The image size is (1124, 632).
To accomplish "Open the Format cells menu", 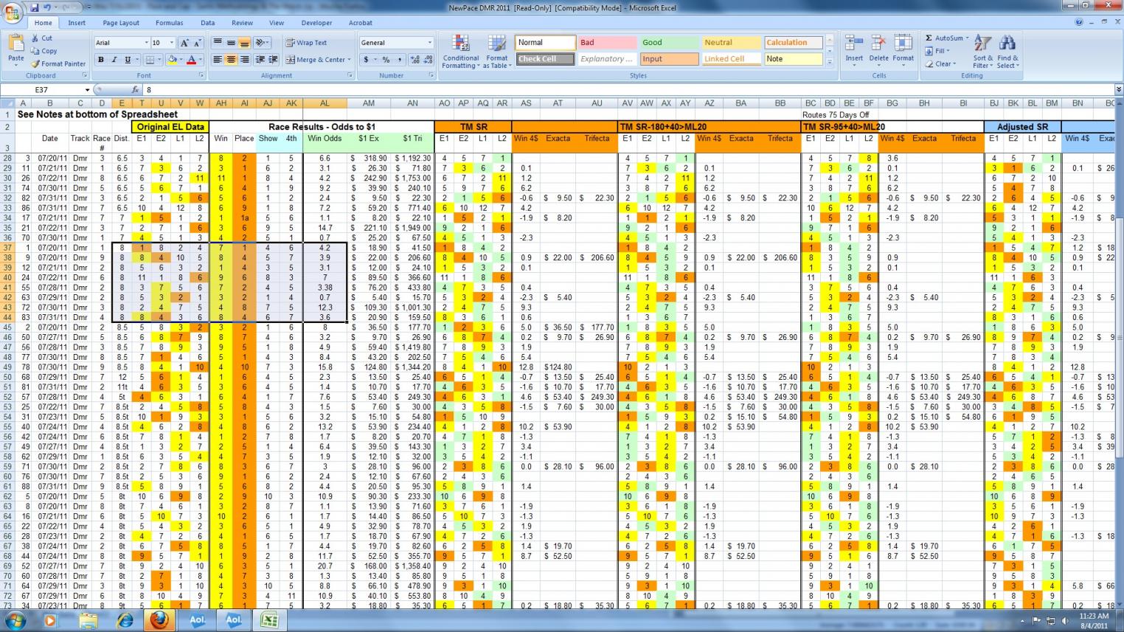I will 903,52.
